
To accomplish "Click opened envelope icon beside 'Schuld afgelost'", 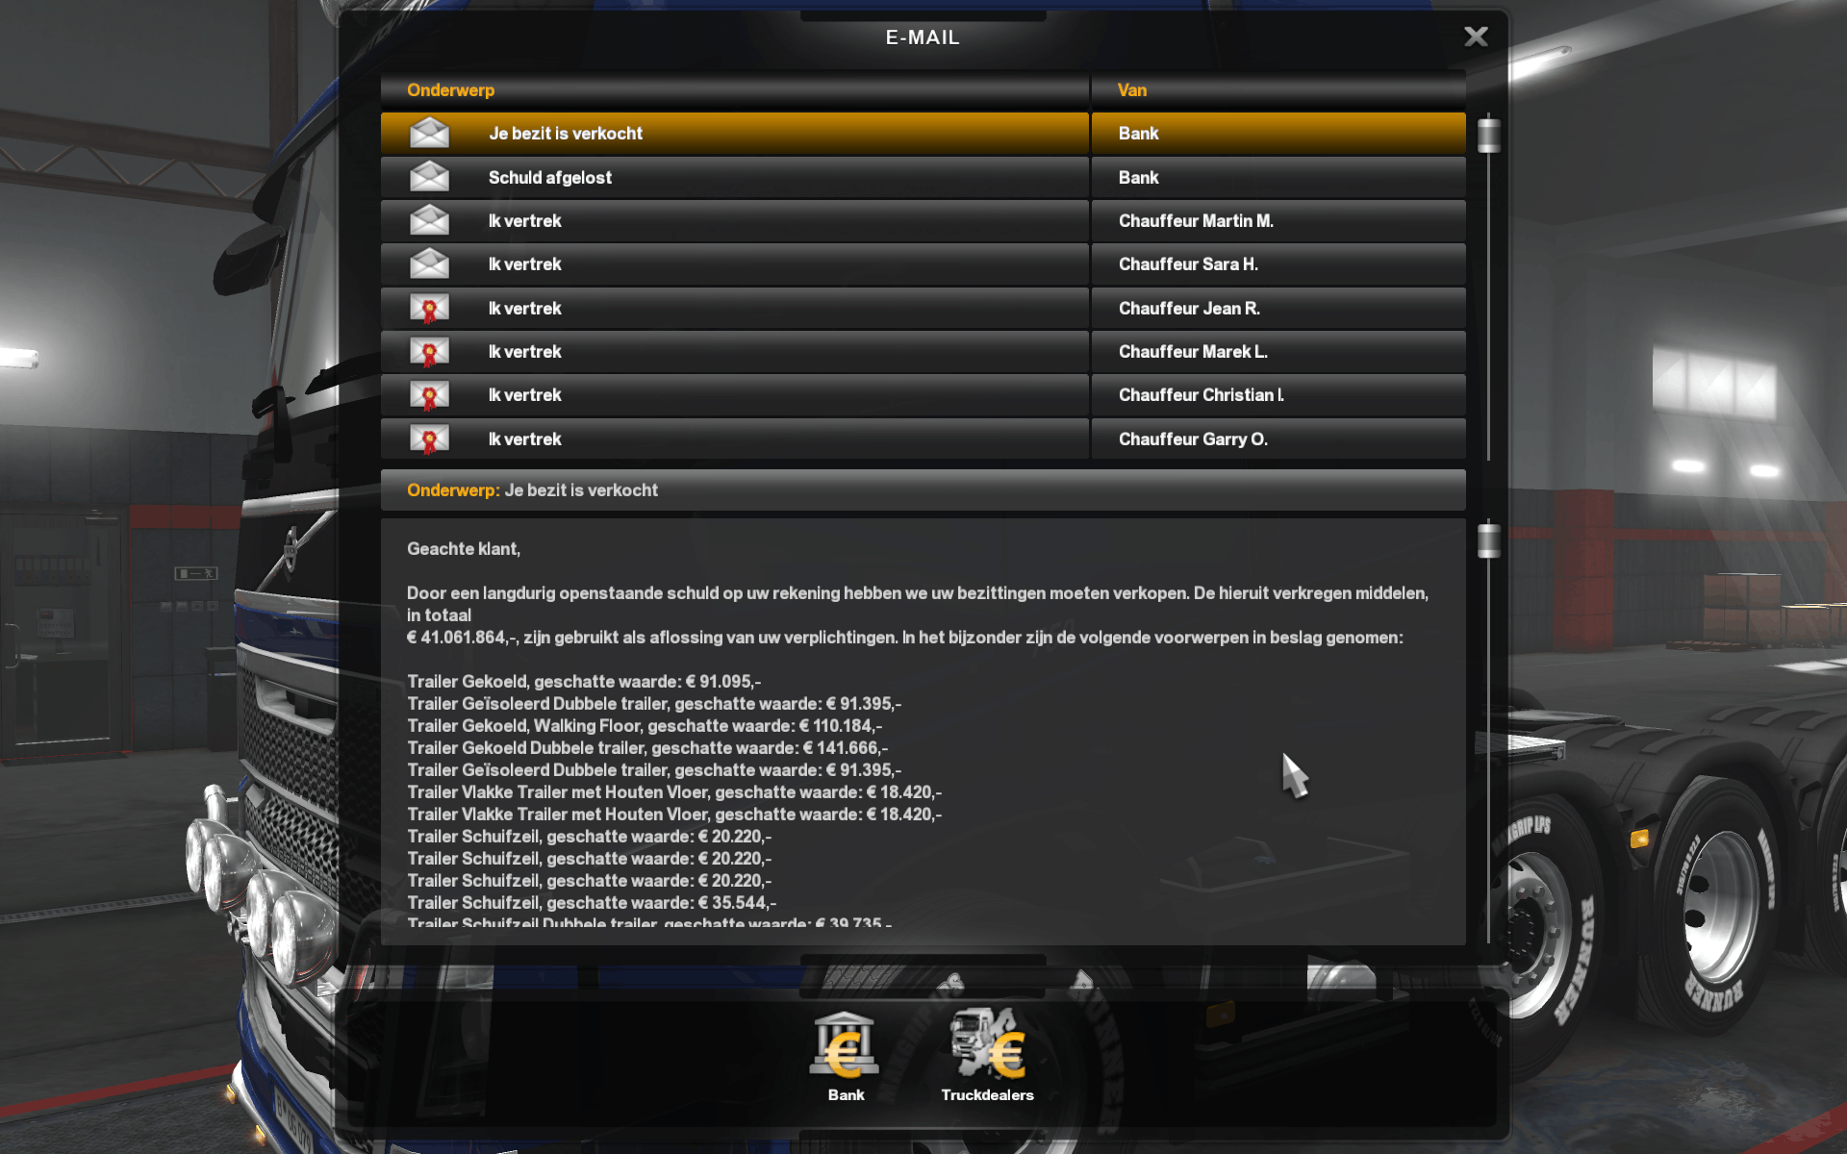I will pyautogui.click(x=429, y=177).
